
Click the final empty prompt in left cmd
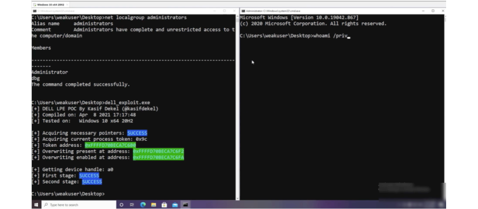tap(68, 194)
